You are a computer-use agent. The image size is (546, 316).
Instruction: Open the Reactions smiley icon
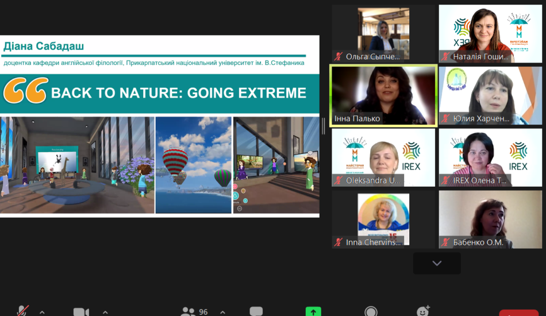click(424, 311)
